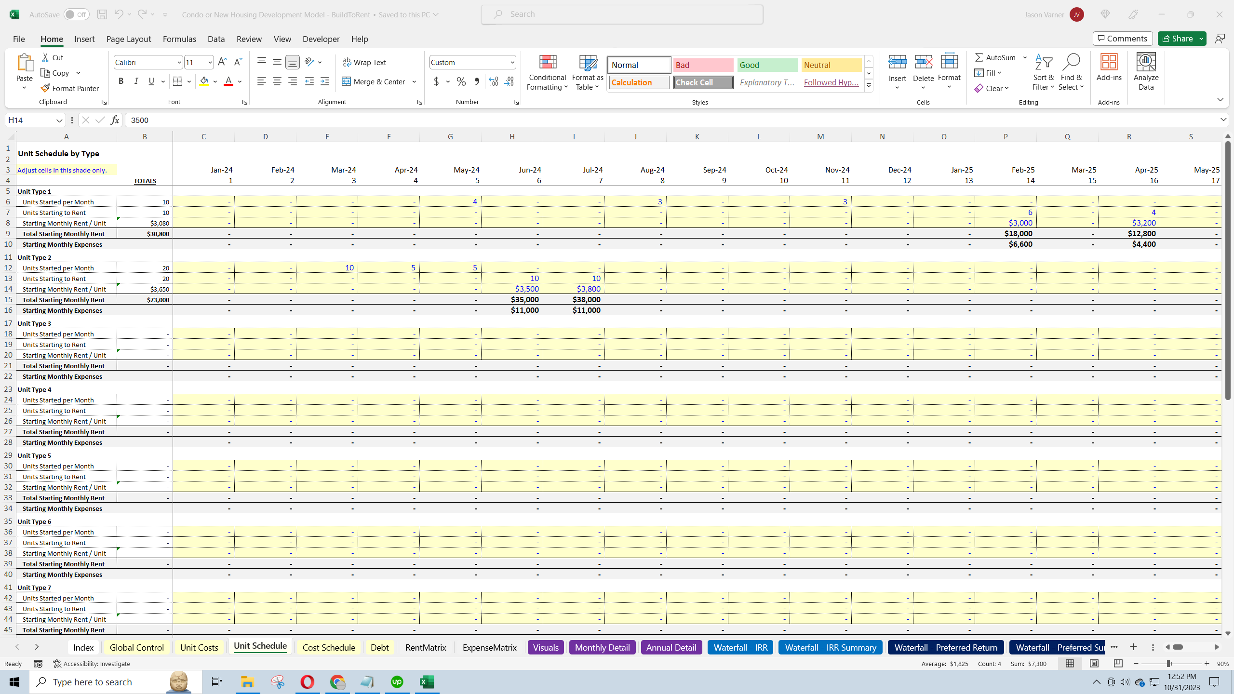Screen dimensions: 1234x694
Task: Open Format as Table gallery
Action: [x=588, y=72]
